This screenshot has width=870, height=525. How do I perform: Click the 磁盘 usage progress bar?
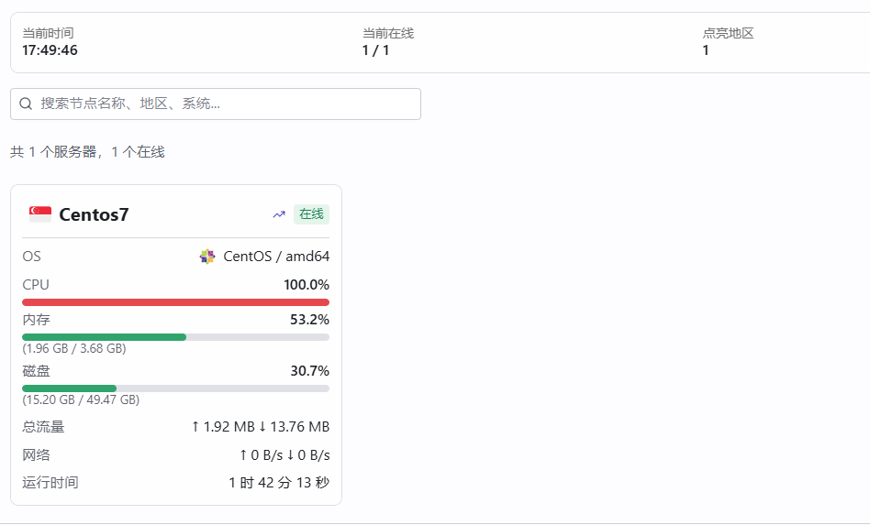coord(70,388)
